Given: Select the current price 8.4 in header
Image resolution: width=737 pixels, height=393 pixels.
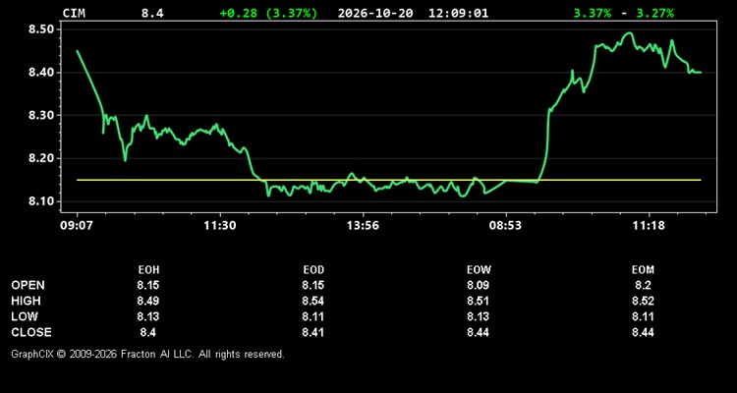Looking at the screenshot, I should (x=152, y=13).
